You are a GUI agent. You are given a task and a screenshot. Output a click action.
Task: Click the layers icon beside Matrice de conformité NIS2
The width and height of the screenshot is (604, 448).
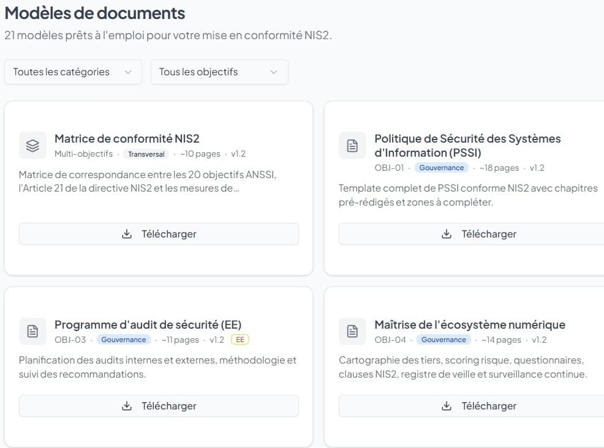point(32,146)
